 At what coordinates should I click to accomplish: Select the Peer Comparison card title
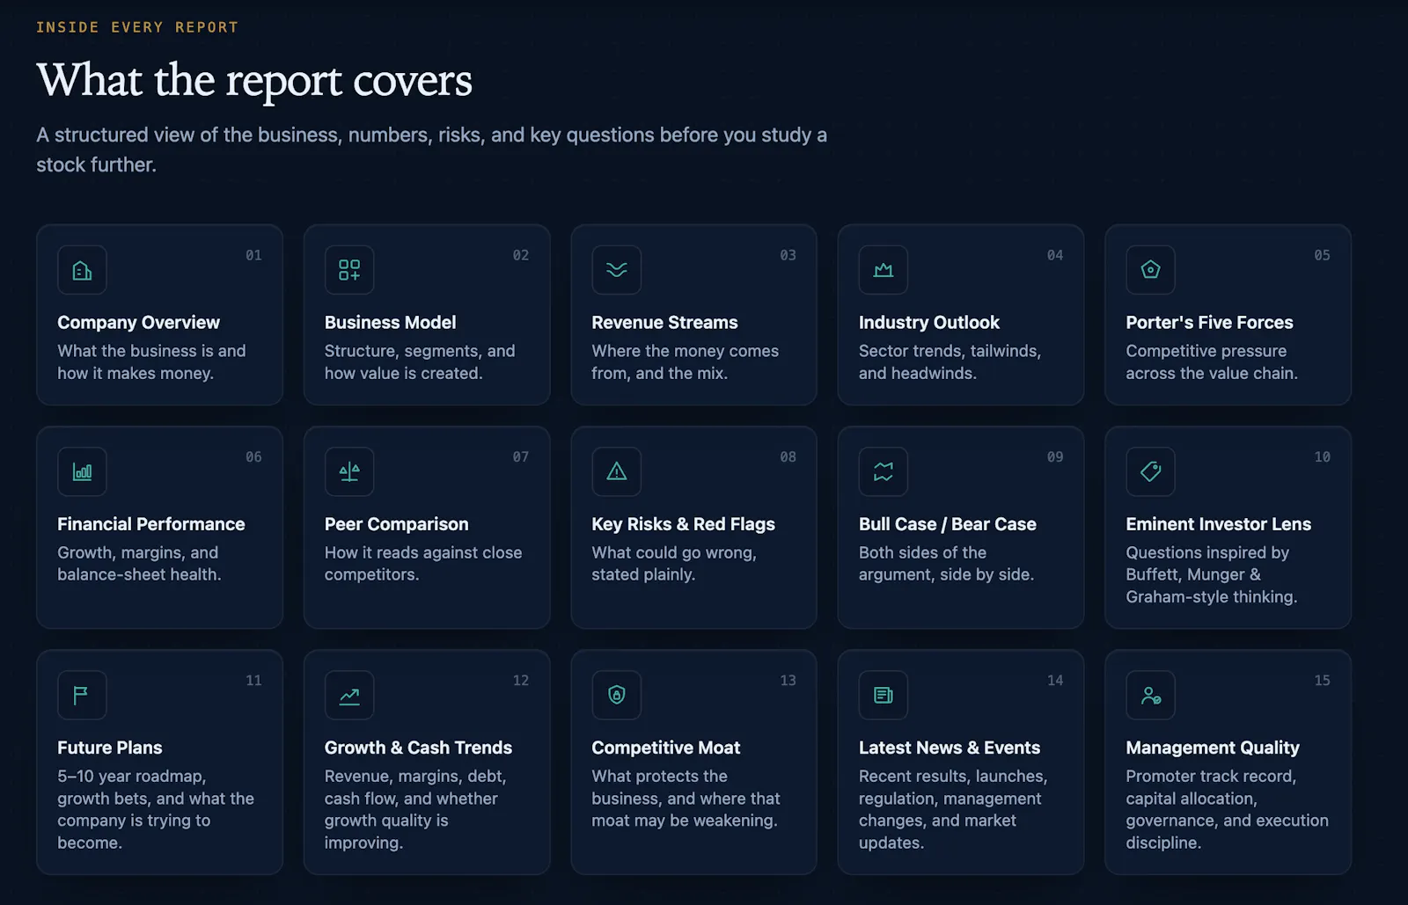click(397, 524)
